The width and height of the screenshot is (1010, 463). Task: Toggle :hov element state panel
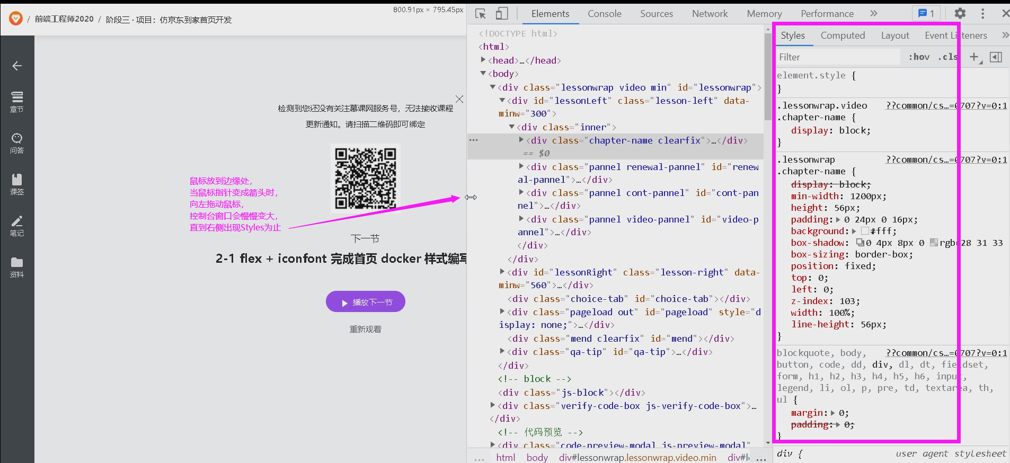pyautogui.click(x=919, y=57)
